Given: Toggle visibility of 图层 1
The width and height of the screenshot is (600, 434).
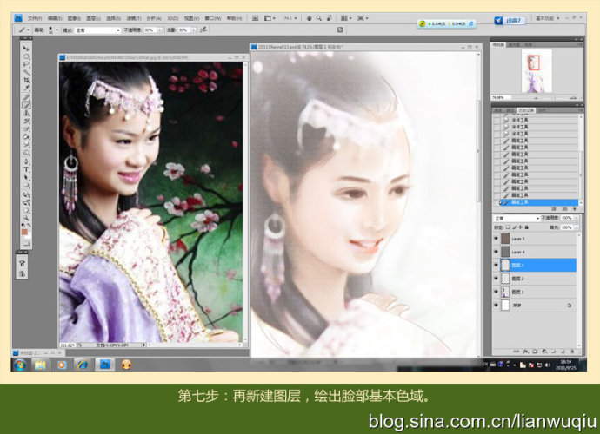Looking at the screenshot, I should [497, 292].
